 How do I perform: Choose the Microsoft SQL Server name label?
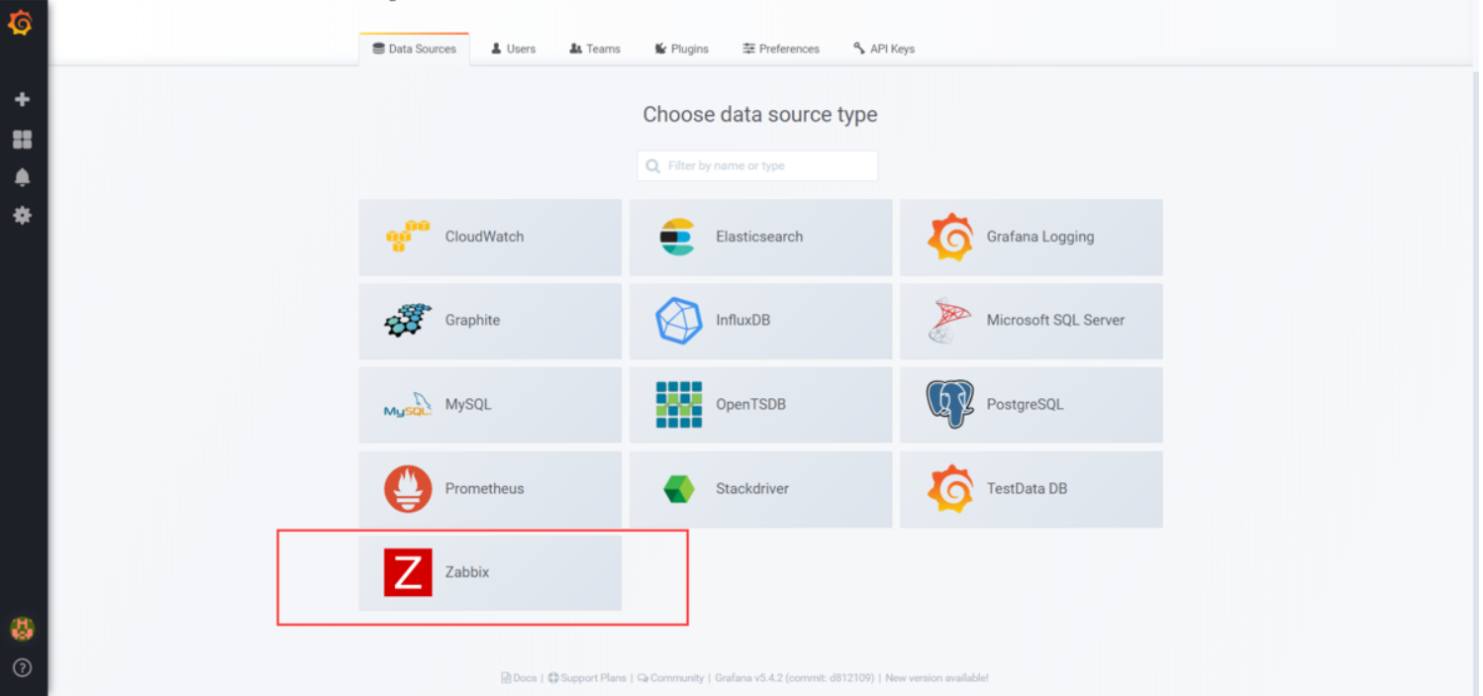pos(1055,321)
